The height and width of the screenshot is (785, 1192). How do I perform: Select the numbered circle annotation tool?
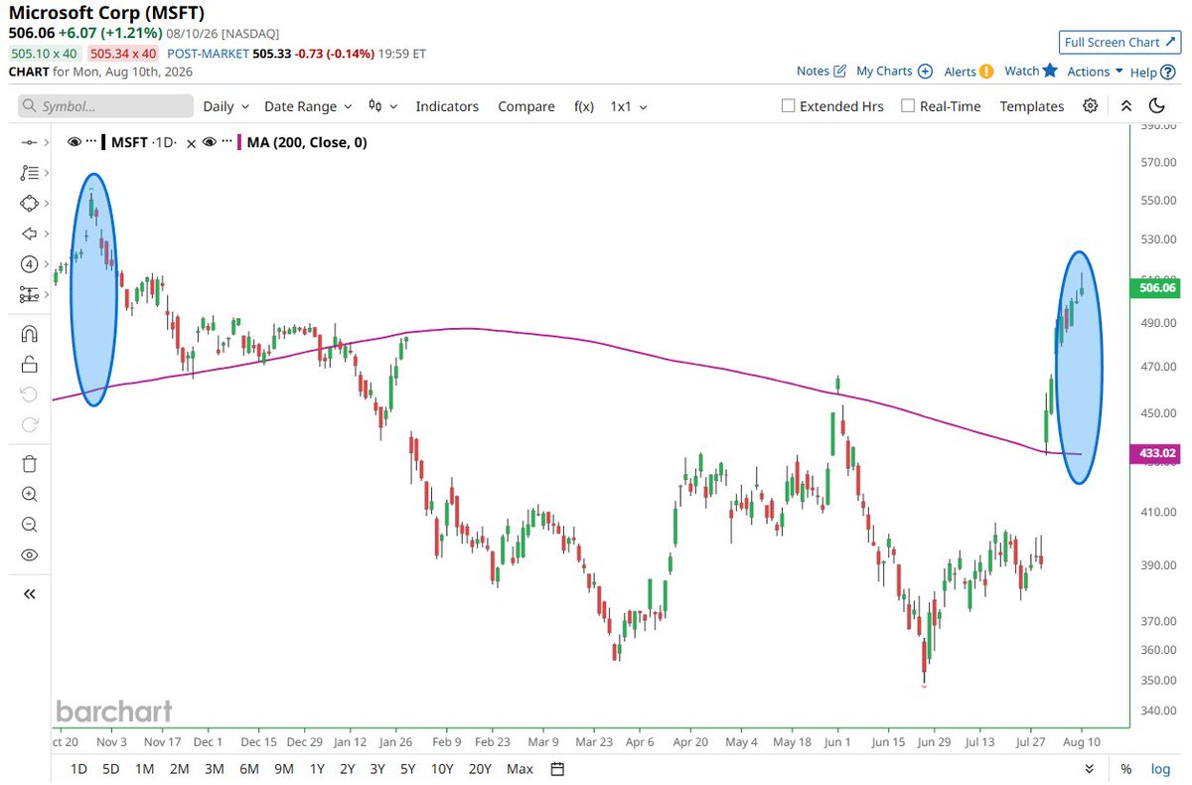point(28,264)
